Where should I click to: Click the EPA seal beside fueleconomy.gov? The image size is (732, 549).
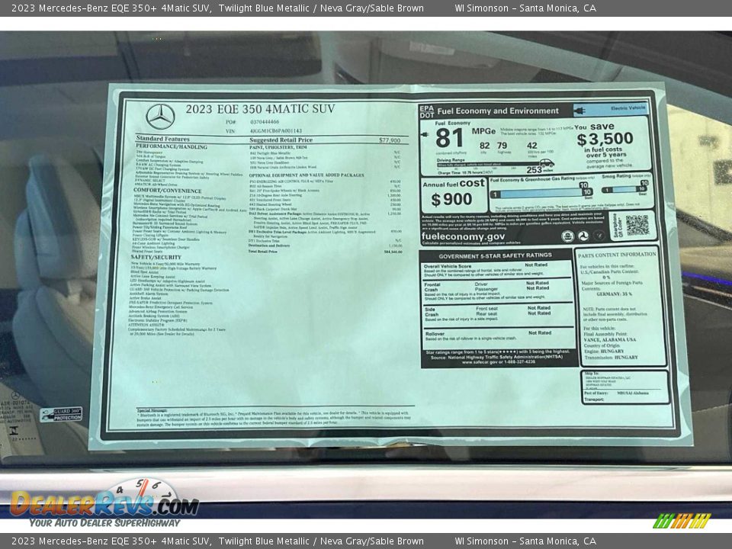(x=567, y=236)
